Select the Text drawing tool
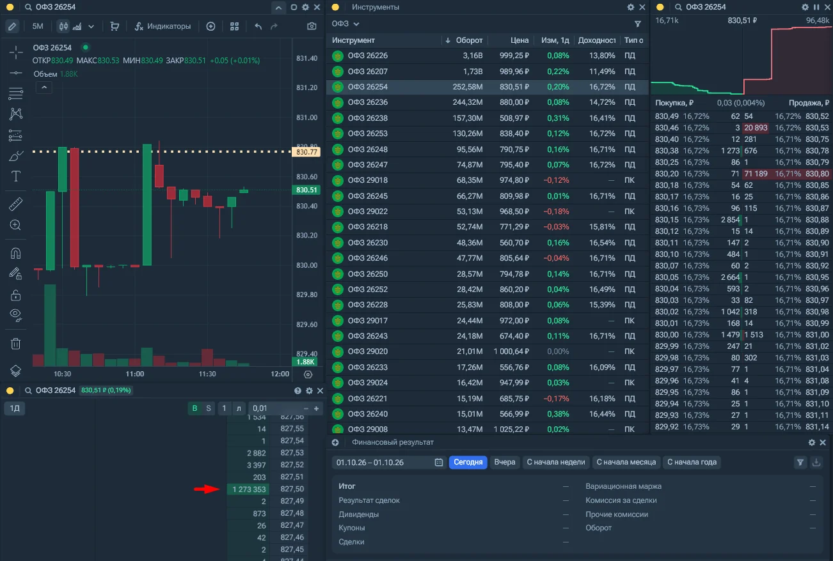Image resolution: width=833 pixels, height=561 pixels. tap(16, 176)
